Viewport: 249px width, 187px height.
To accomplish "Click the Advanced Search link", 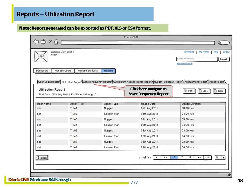I will (x=185, y=64).
